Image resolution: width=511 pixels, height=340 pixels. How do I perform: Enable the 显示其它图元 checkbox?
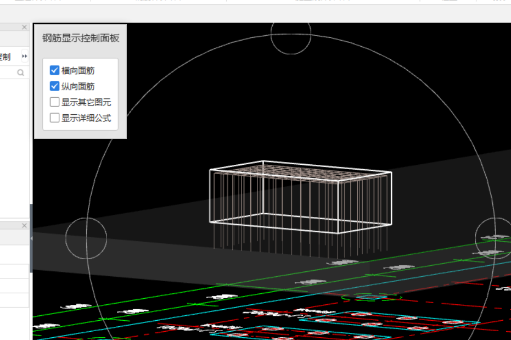coord(54,102)
